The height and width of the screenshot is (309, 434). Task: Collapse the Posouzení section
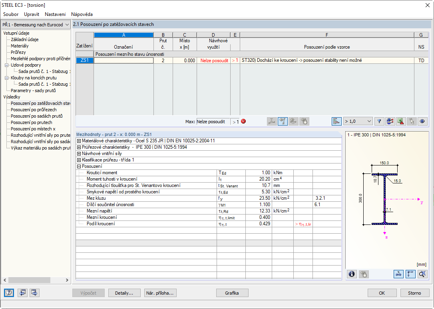[79, 166]
